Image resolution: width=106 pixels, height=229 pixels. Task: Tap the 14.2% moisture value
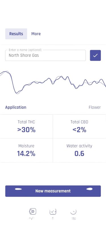[26, 154]
